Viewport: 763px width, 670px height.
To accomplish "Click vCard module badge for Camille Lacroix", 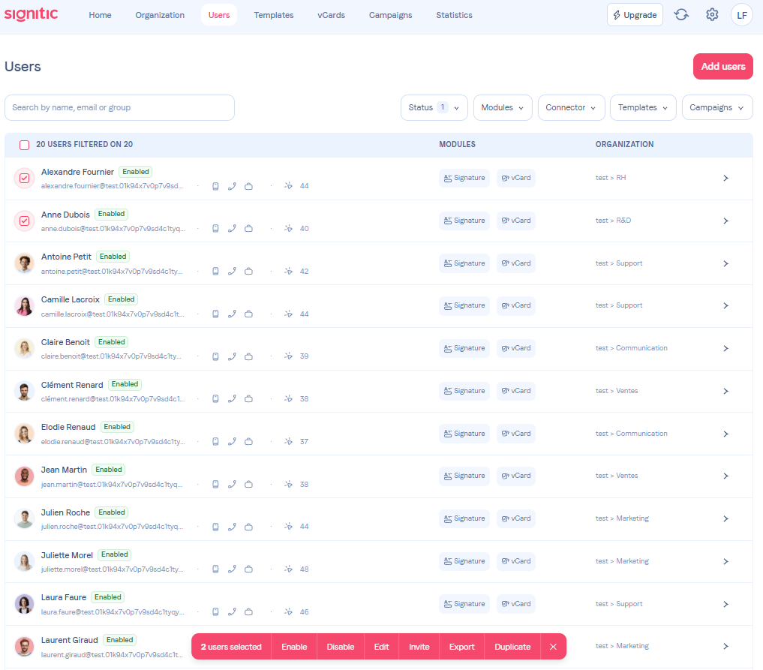I will [x=516, y=305].
